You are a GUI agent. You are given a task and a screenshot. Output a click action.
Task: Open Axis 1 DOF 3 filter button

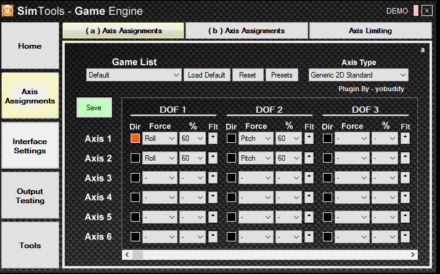coord(405,139)
